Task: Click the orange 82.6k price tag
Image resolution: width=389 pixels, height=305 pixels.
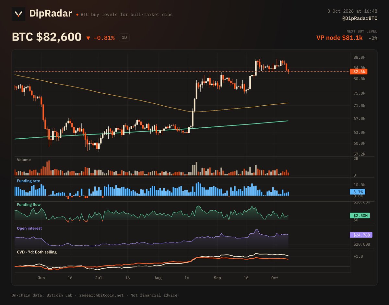Action: (x=358, y=72)
